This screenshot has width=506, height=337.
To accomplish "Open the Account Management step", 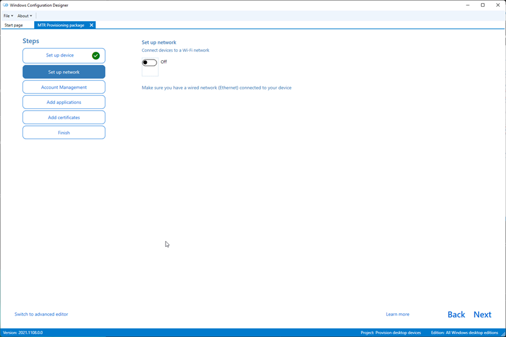I will (64, 87).
